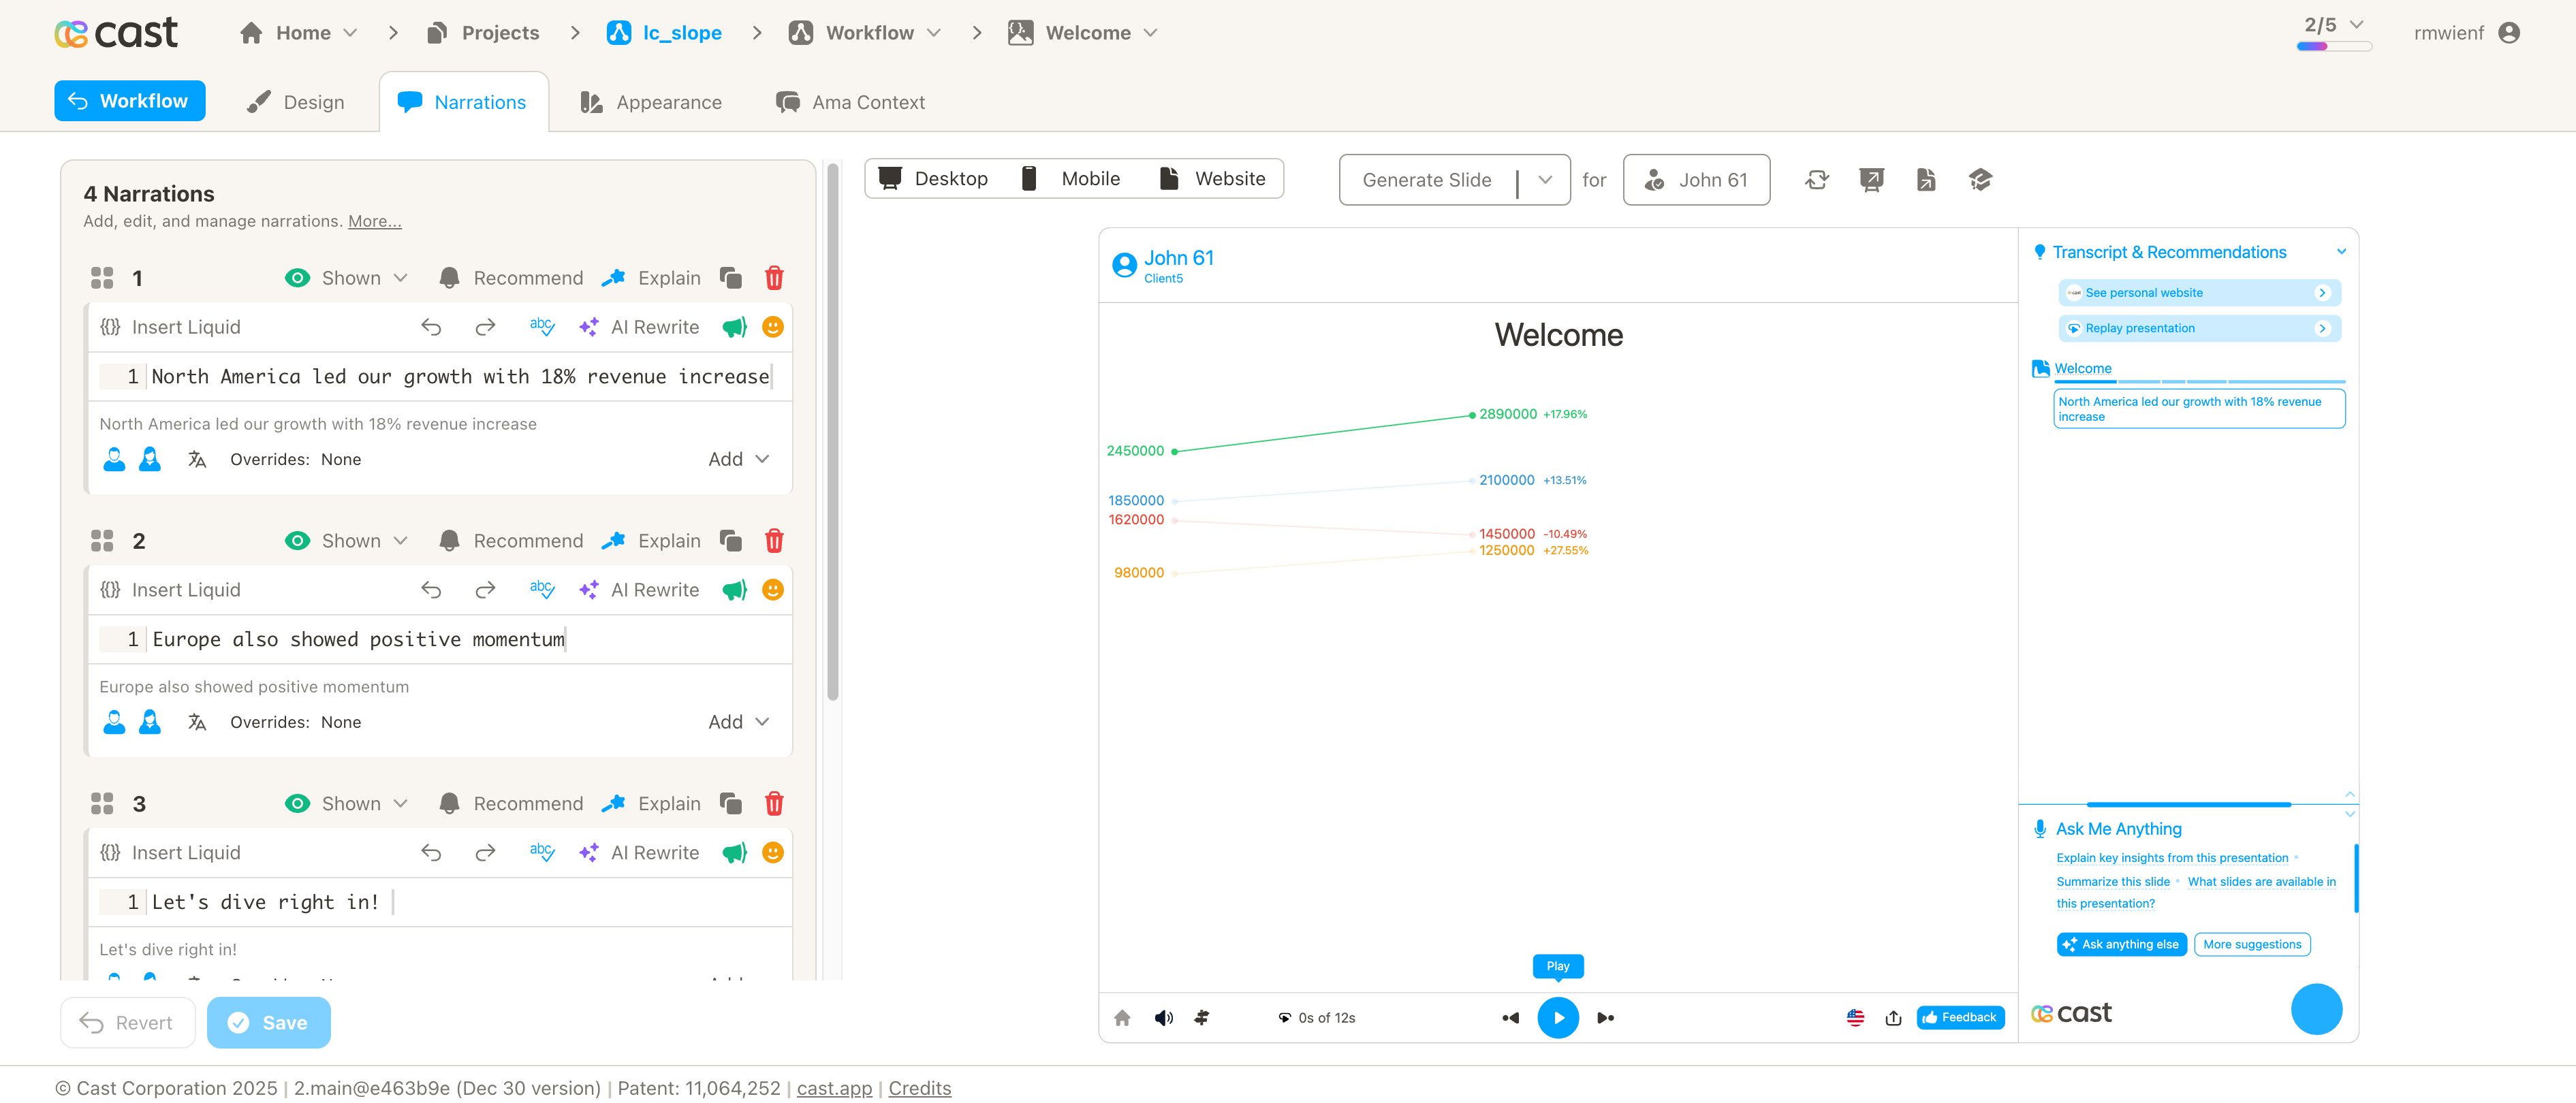Collapse the Transcript & Recommendations panel
This screenshot has width=2576, height=1103.
tap(2340, 252)
